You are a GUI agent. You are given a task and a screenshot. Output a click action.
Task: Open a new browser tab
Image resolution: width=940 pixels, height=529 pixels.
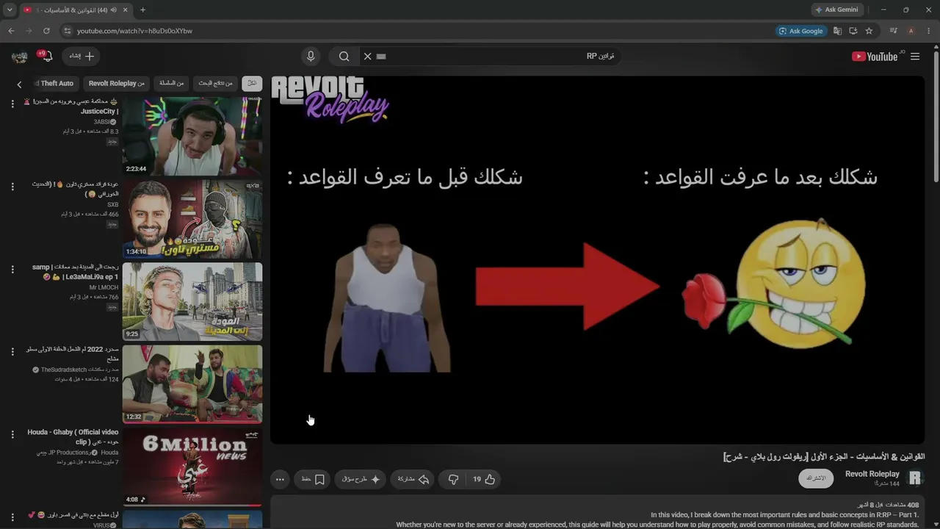point(142,10)
